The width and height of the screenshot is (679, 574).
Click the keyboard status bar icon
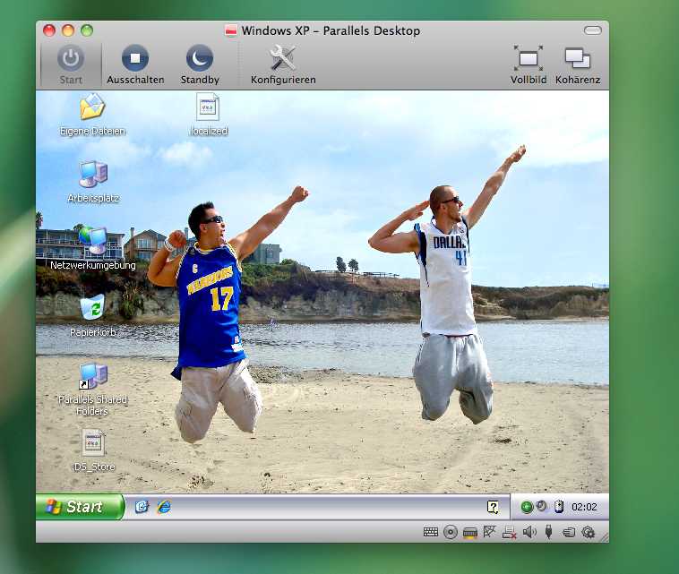(431, 532)
